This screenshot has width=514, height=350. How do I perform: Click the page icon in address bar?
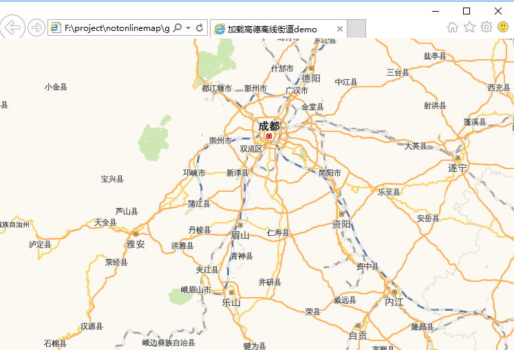(55, 28)
